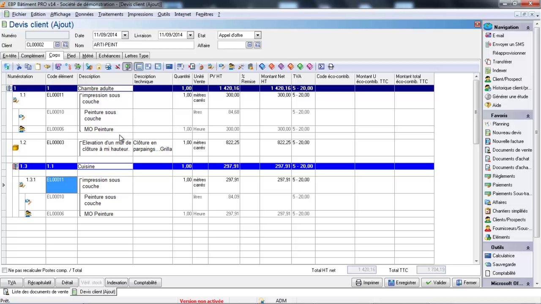Expand the Etat 'Appel d'offre' dropdown

(x=258, y=35)
